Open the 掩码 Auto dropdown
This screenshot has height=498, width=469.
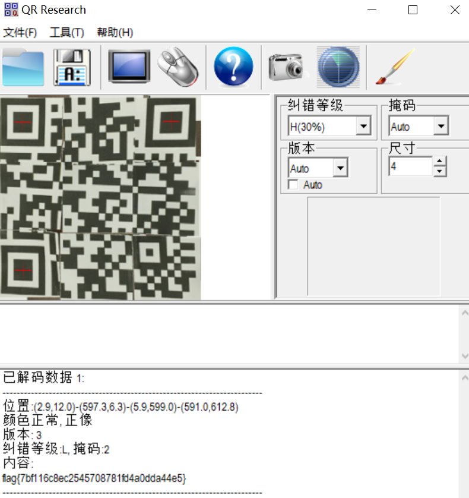pos(441,126)
